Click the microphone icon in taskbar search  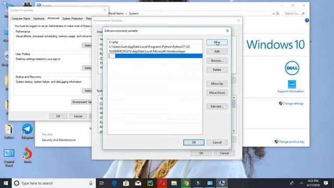click(91, 183)
